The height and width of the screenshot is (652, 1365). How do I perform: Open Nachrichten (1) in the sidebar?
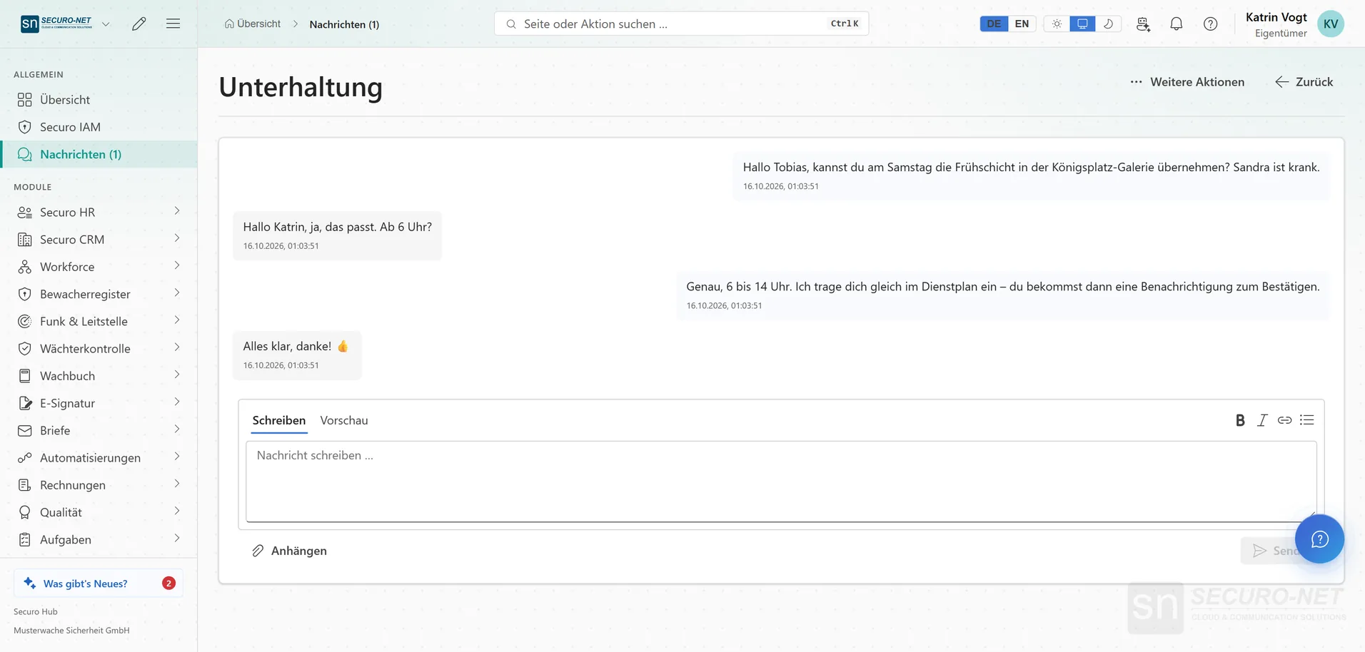[x=99, y=154]
